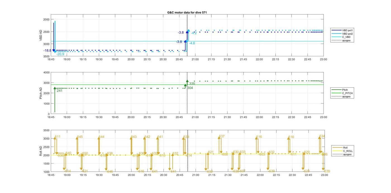
Task: Click x-tick '18:45' under the Roll plot
Action: pos(51,175)
